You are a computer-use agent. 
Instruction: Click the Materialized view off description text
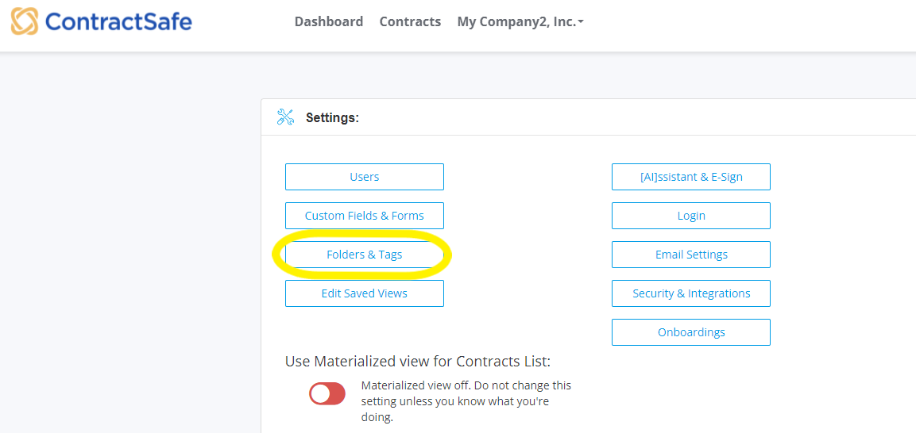(466, 401)
